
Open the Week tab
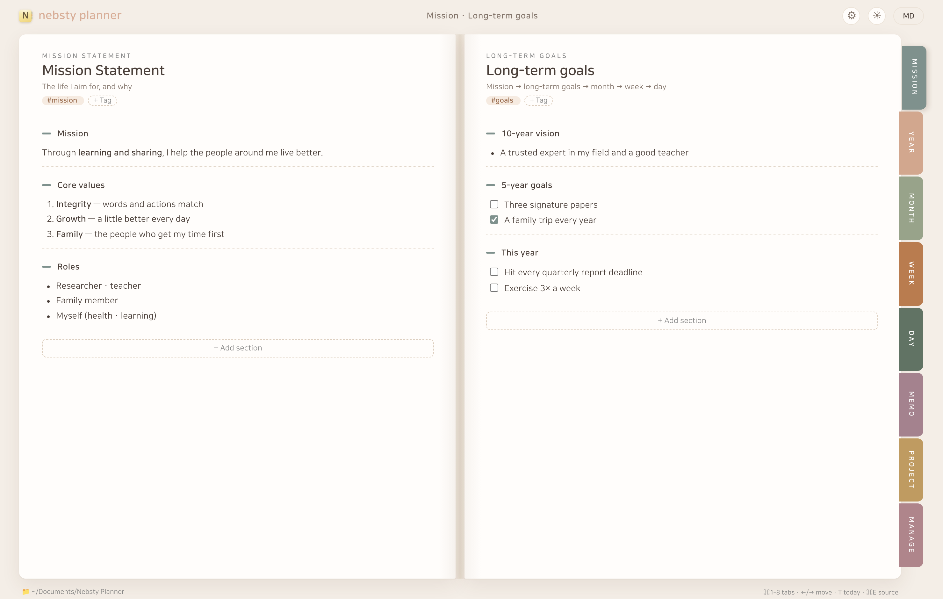tap(911, 273)
